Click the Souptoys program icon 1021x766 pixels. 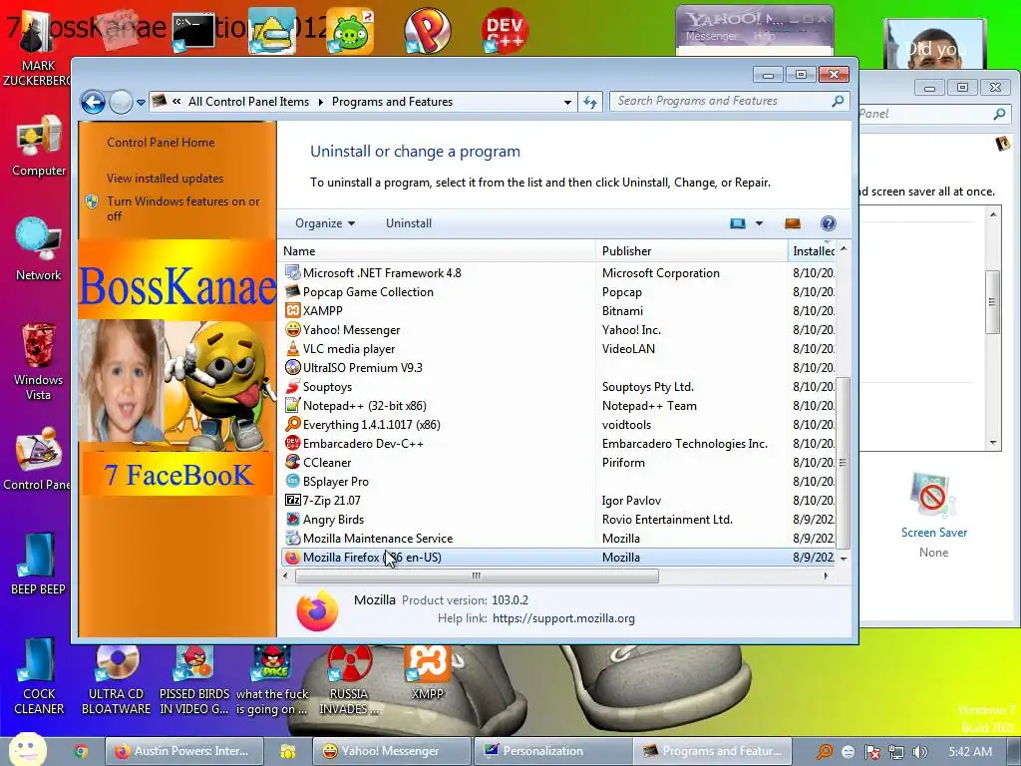point(293,386)
